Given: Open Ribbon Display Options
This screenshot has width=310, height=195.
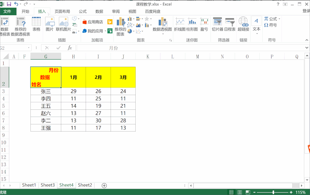Looking at the screenshot, I should [285, 4].
